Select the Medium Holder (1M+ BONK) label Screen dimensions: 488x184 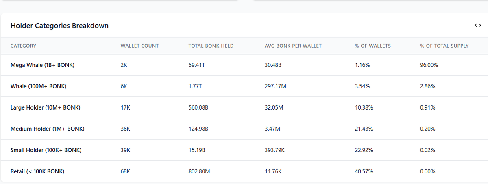click(47, 129)
